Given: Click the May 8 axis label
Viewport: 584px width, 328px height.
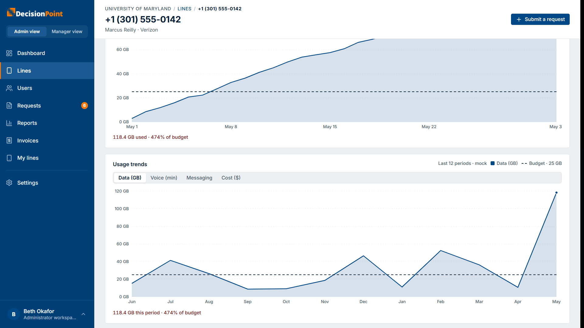Looking at the screenshot, I should click(231, 127).
